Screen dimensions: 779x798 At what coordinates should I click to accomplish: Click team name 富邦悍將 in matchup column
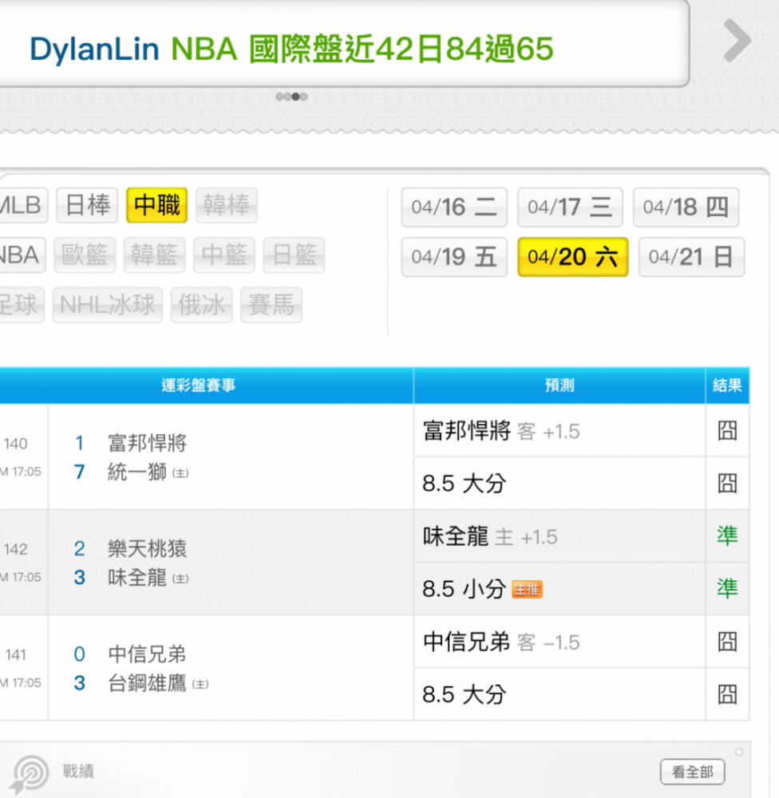[x=147, y=443]
